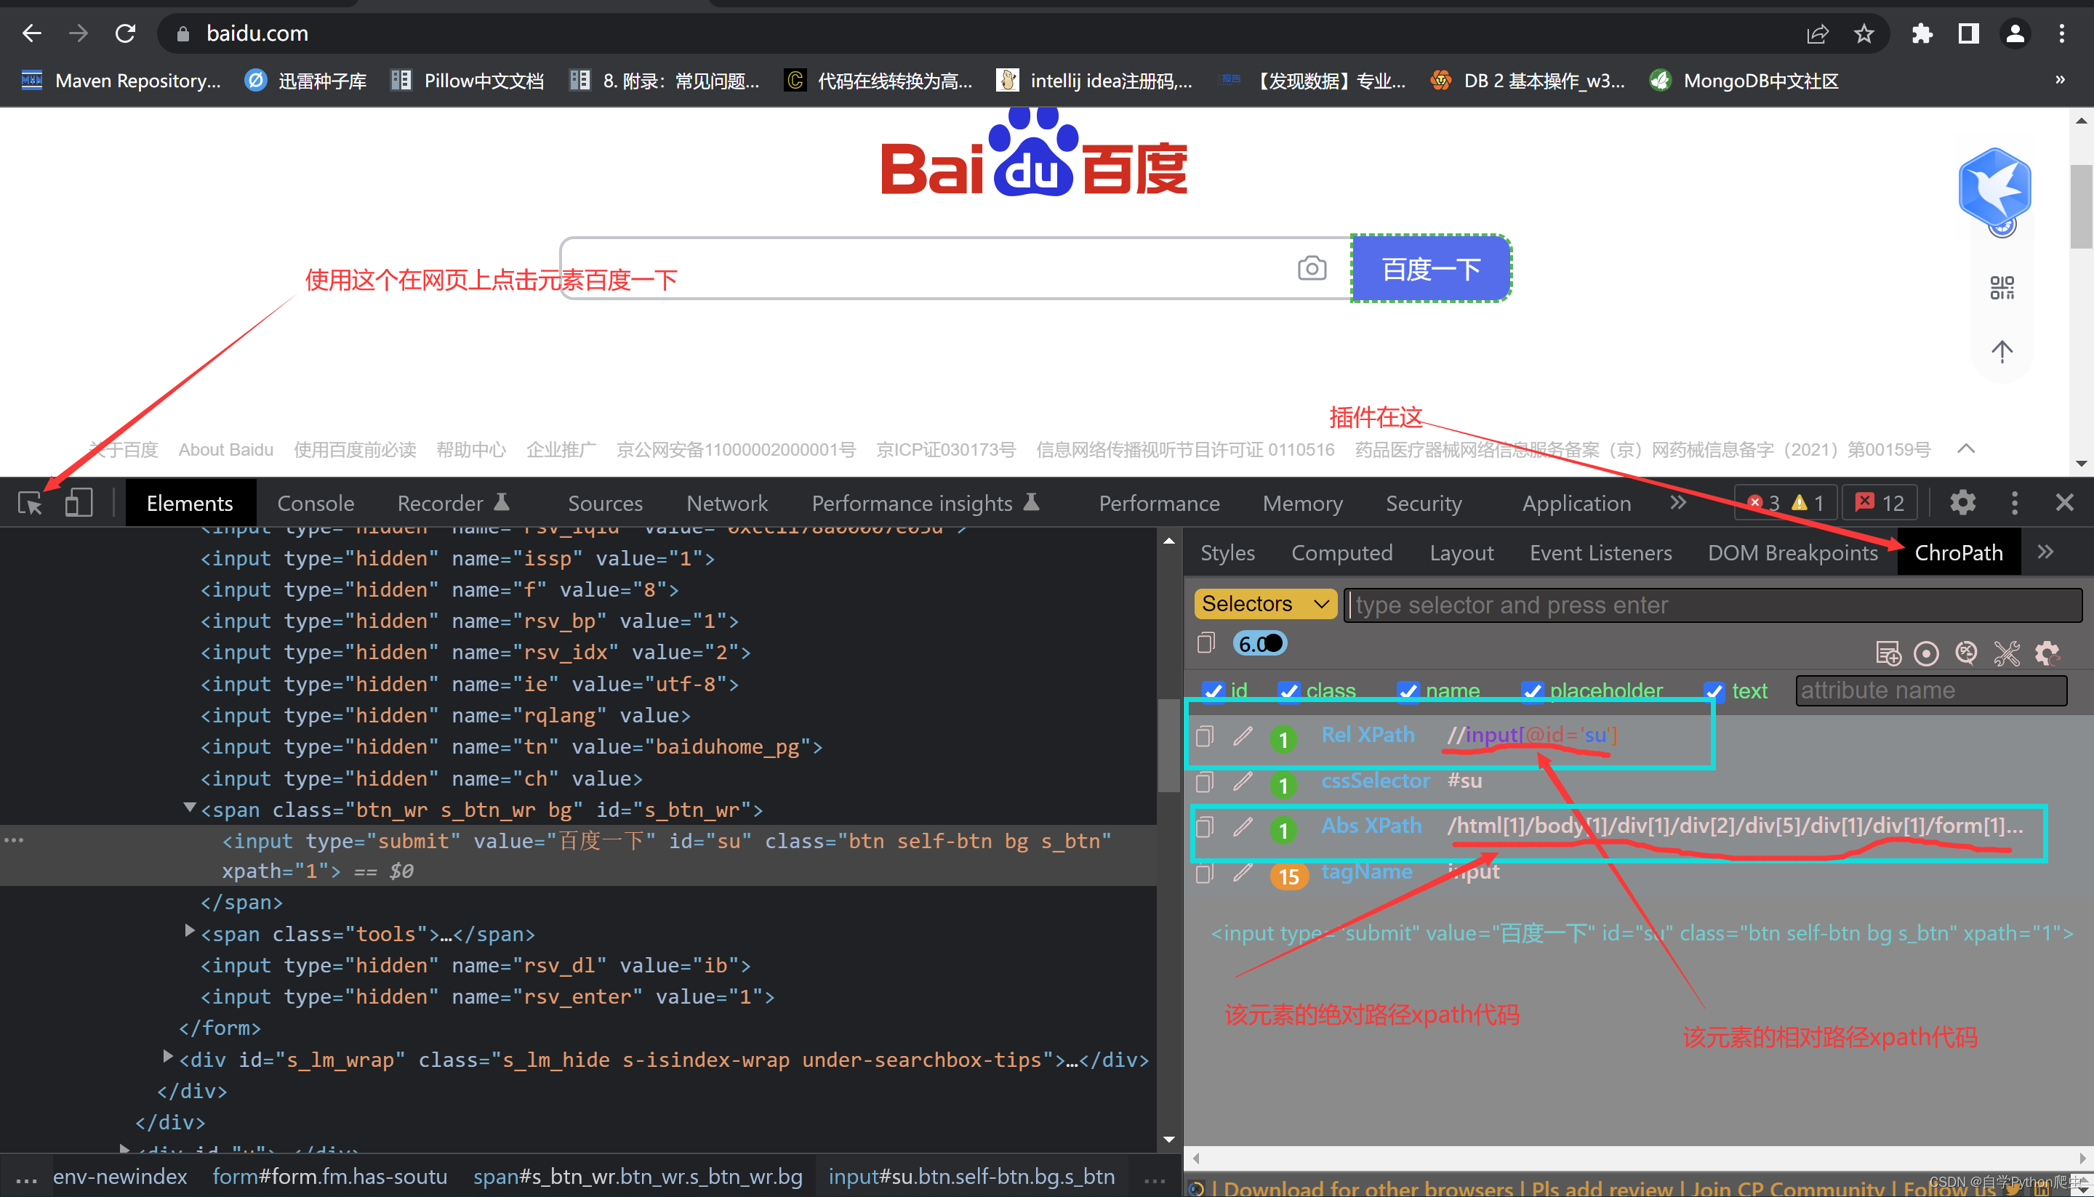Open ChroPath crossed-tools customization icon

tap(2007, 653)
